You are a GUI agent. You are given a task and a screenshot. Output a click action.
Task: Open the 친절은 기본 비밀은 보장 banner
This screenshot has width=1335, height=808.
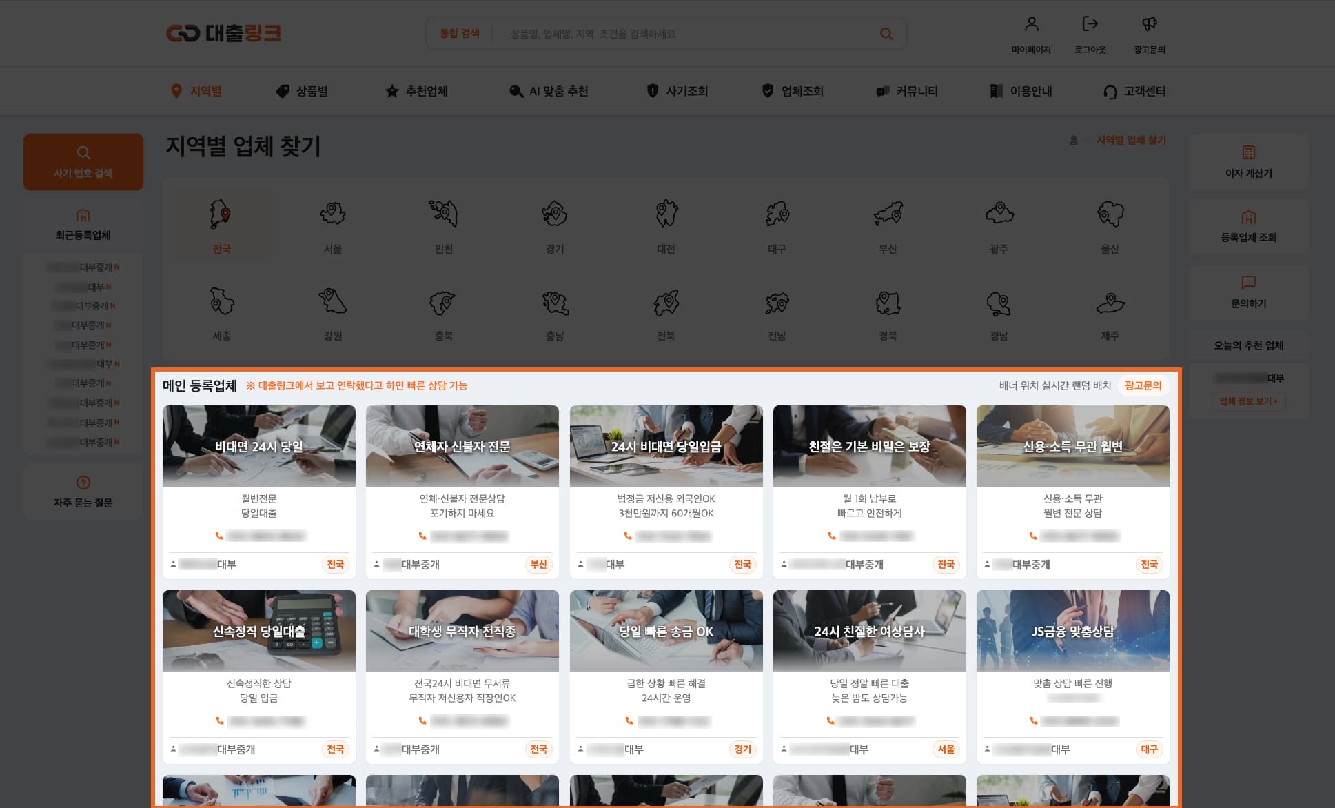coord(870,446)
